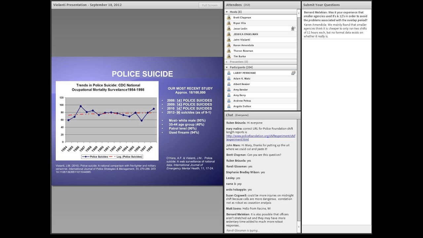
Task: Click participant icon beside Adam K. Matz
Action: [x=229, y=79]
